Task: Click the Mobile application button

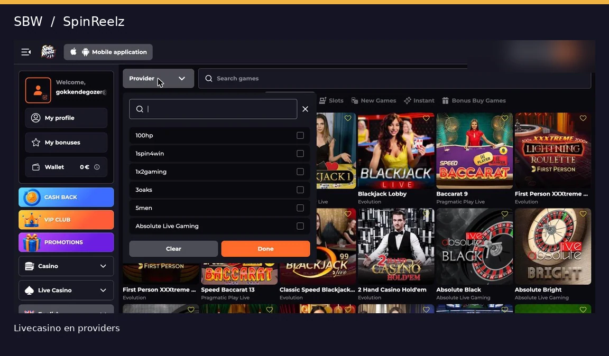Action: pyautogui.click(x=108, y=52)
